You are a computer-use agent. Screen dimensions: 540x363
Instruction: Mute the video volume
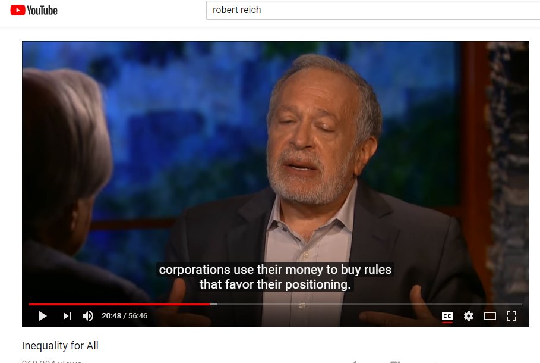88,316
